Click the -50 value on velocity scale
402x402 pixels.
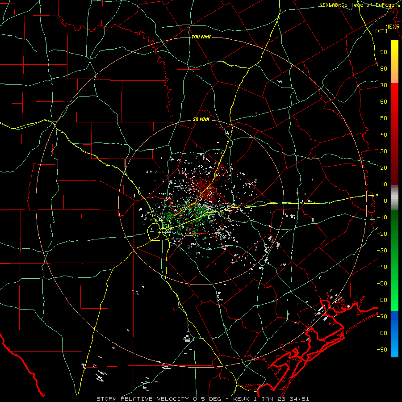click(382, 284)
